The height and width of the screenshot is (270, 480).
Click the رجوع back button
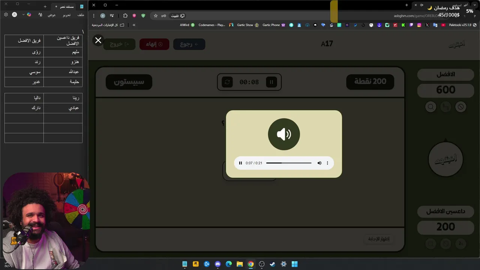(x=189, y=44)
